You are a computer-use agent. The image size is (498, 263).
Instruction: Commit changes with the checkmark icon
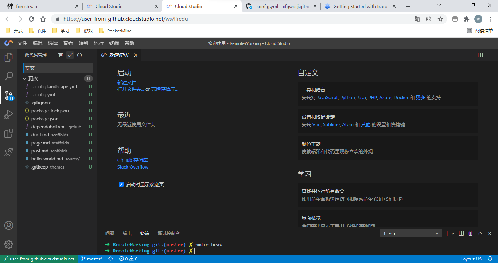point(70,55)
